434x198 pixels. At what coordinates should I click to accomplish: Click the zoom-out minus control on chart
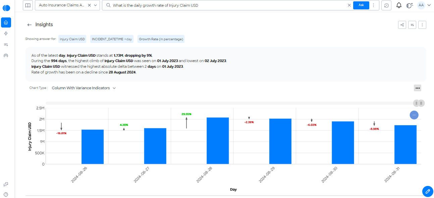pos(414,115)
